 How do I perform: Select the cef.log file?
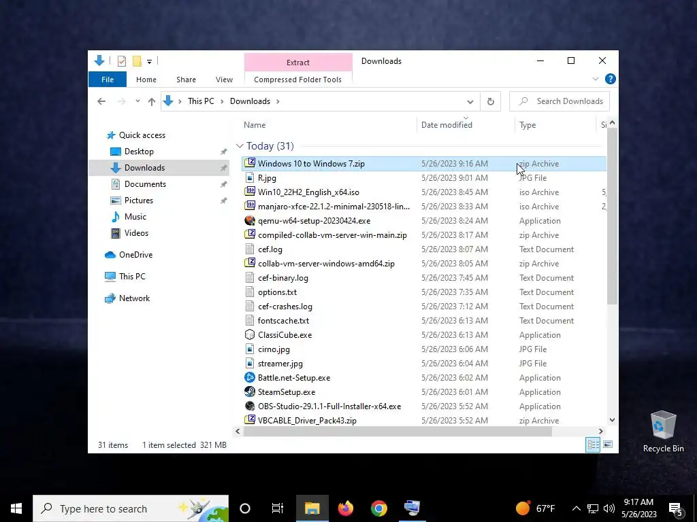[270, 249]
